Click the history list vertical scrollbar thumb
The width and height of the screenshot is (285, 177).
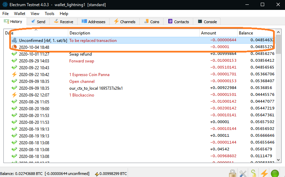[278, 44]
